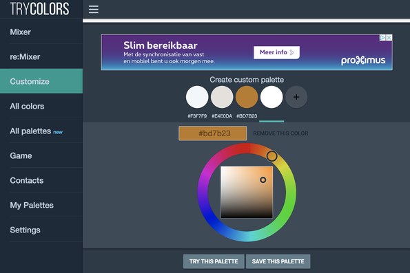Image resolution: width=410 pixels, height=273 pixels.
Task: Click the AdChoices triangle icon
Action: 382,38
